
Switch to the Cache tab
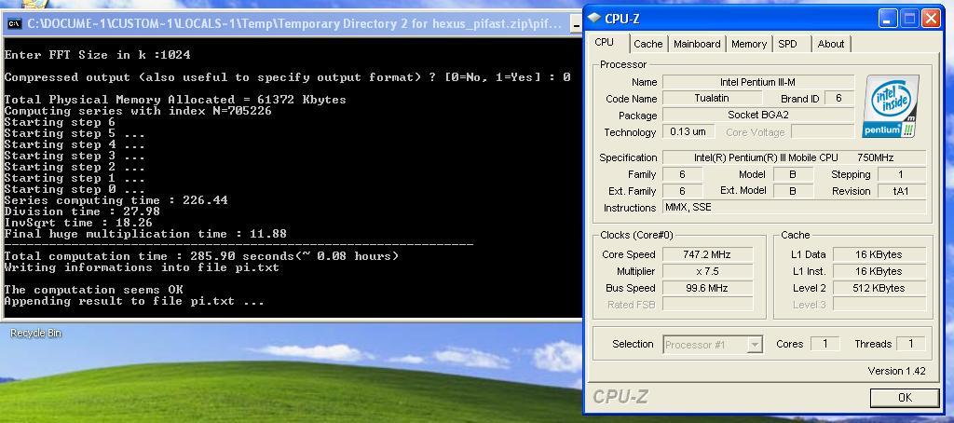[x=648, y=44]
